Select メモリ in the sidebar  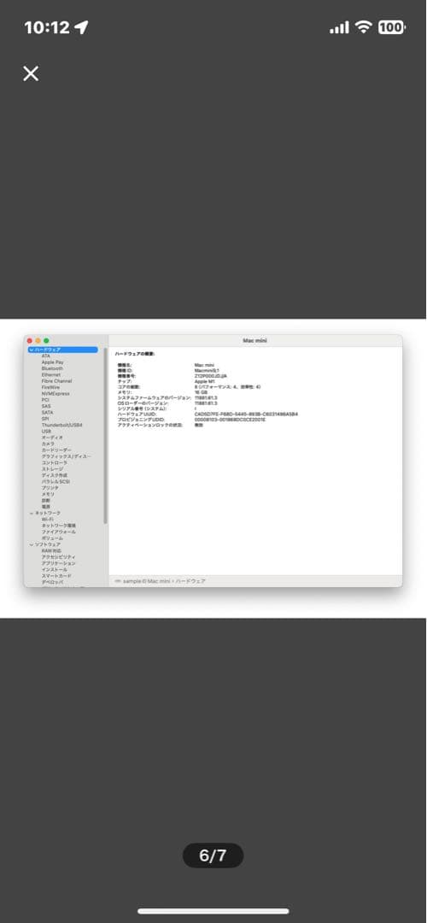[48, 495]
